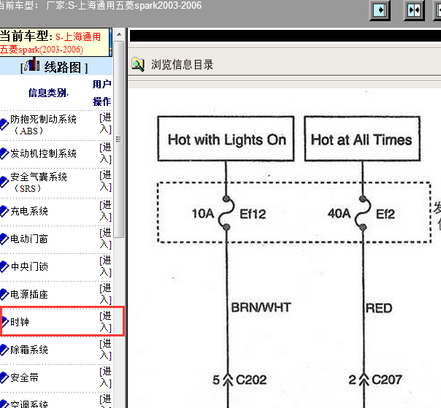Screen dimensions: 441x408
Task: Open [进入] for 除霜系统
Action: point(105,349)
